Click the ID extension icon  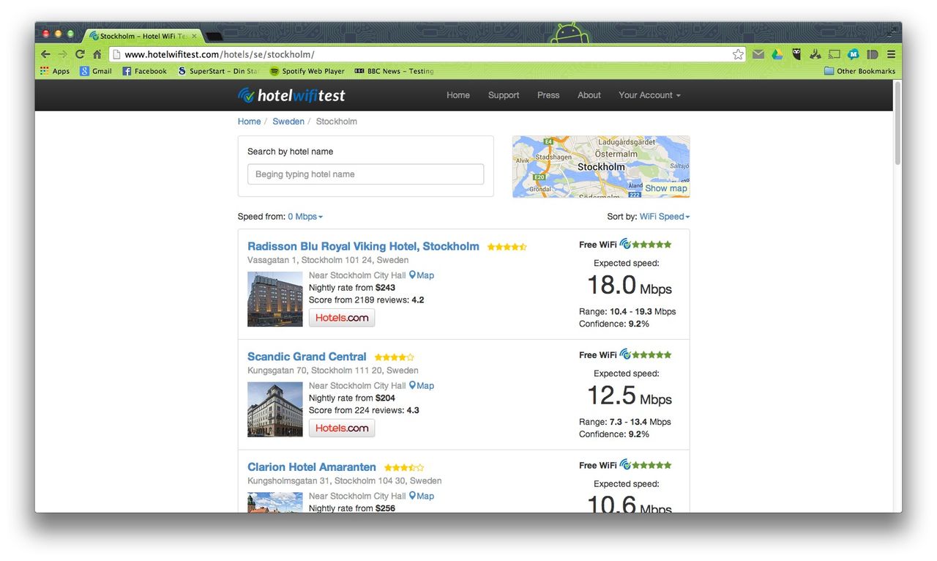point(872,54)
